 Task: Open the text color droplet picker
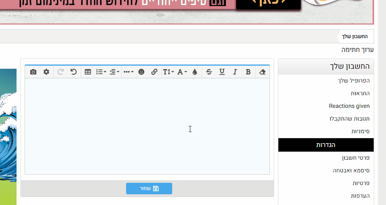coord(195,72)
